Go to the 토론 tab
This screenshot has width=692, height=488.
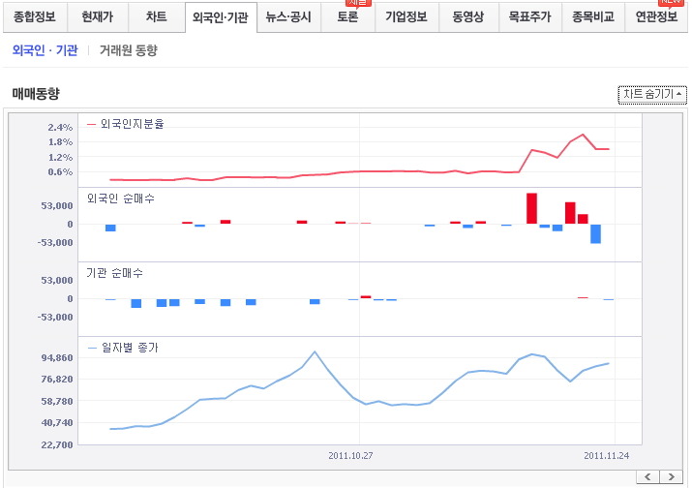point(347,17)
